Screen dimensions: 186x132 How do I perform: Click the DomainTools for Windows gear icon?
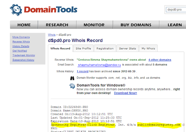click(x=72, y=86)
